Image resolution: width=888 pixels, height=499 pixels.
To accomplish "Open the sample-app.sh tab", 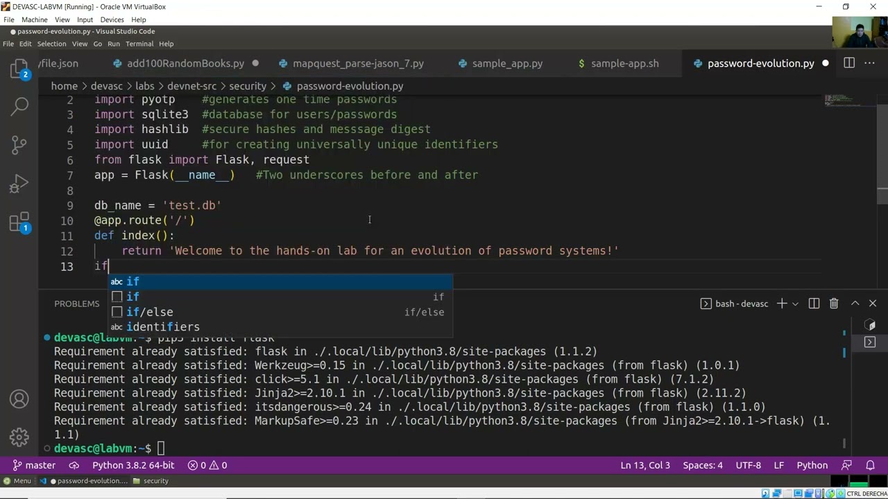I will 624,63.
